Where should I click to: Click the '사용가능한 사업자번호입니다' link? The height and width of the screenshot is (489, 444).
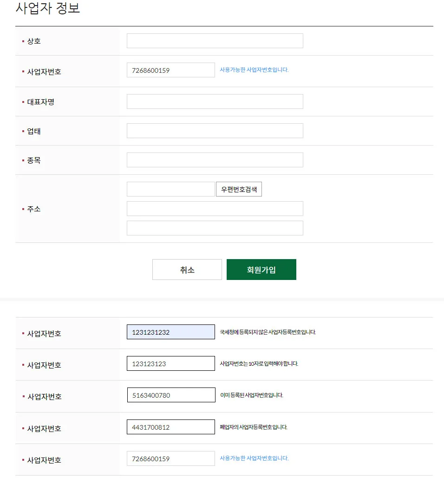(x=254, y=69)
